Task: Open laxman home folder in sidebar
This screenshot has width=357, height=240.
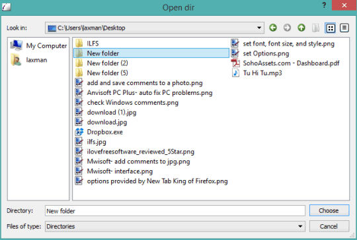Action: [x=29, y=60]
